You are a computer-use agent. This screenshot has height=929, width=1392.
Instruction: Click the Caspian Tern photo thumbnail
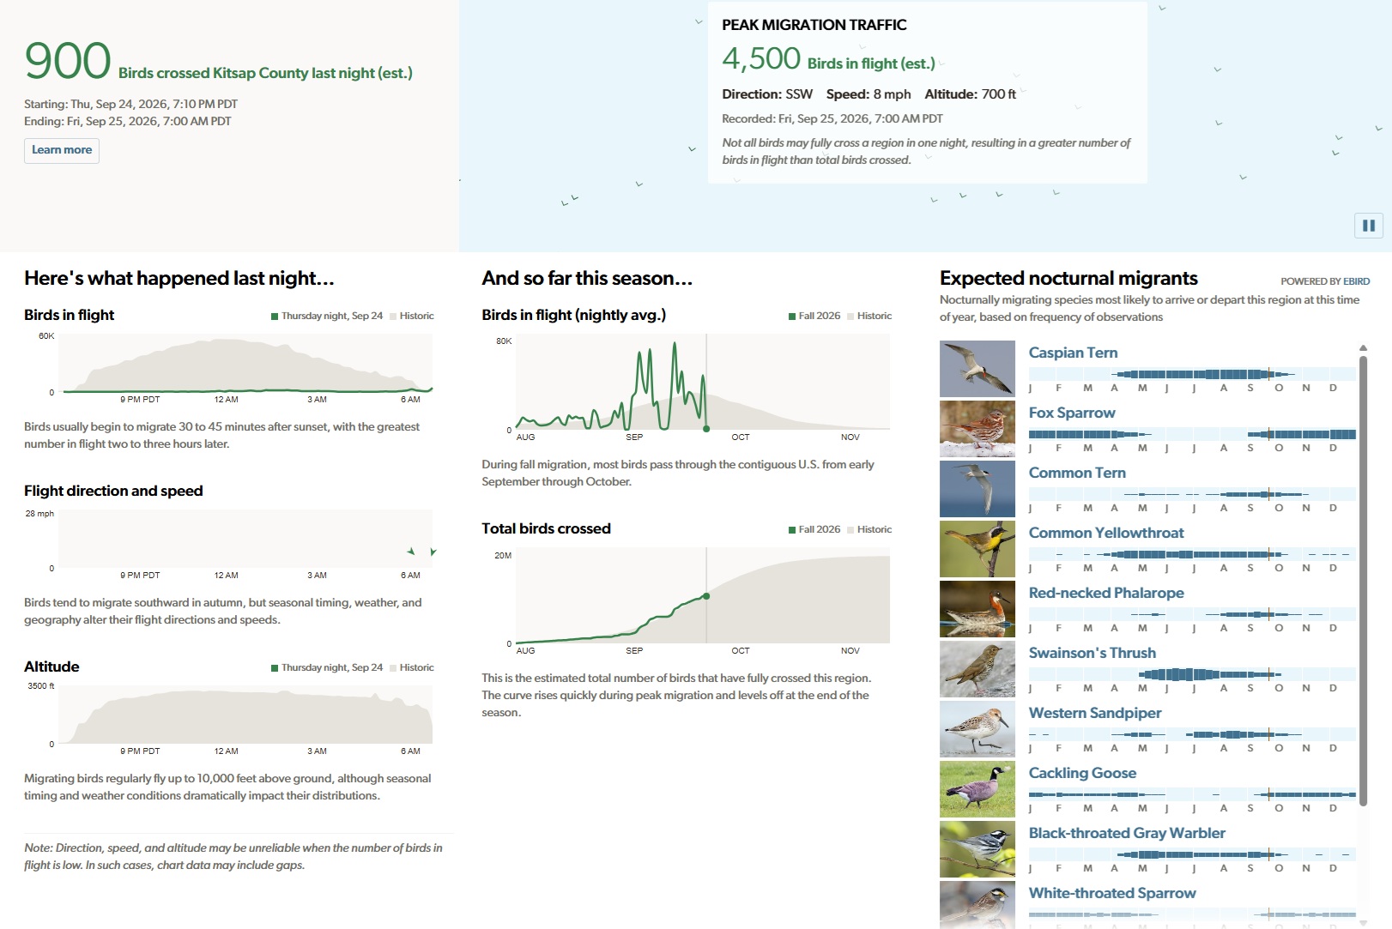point(977,369)
